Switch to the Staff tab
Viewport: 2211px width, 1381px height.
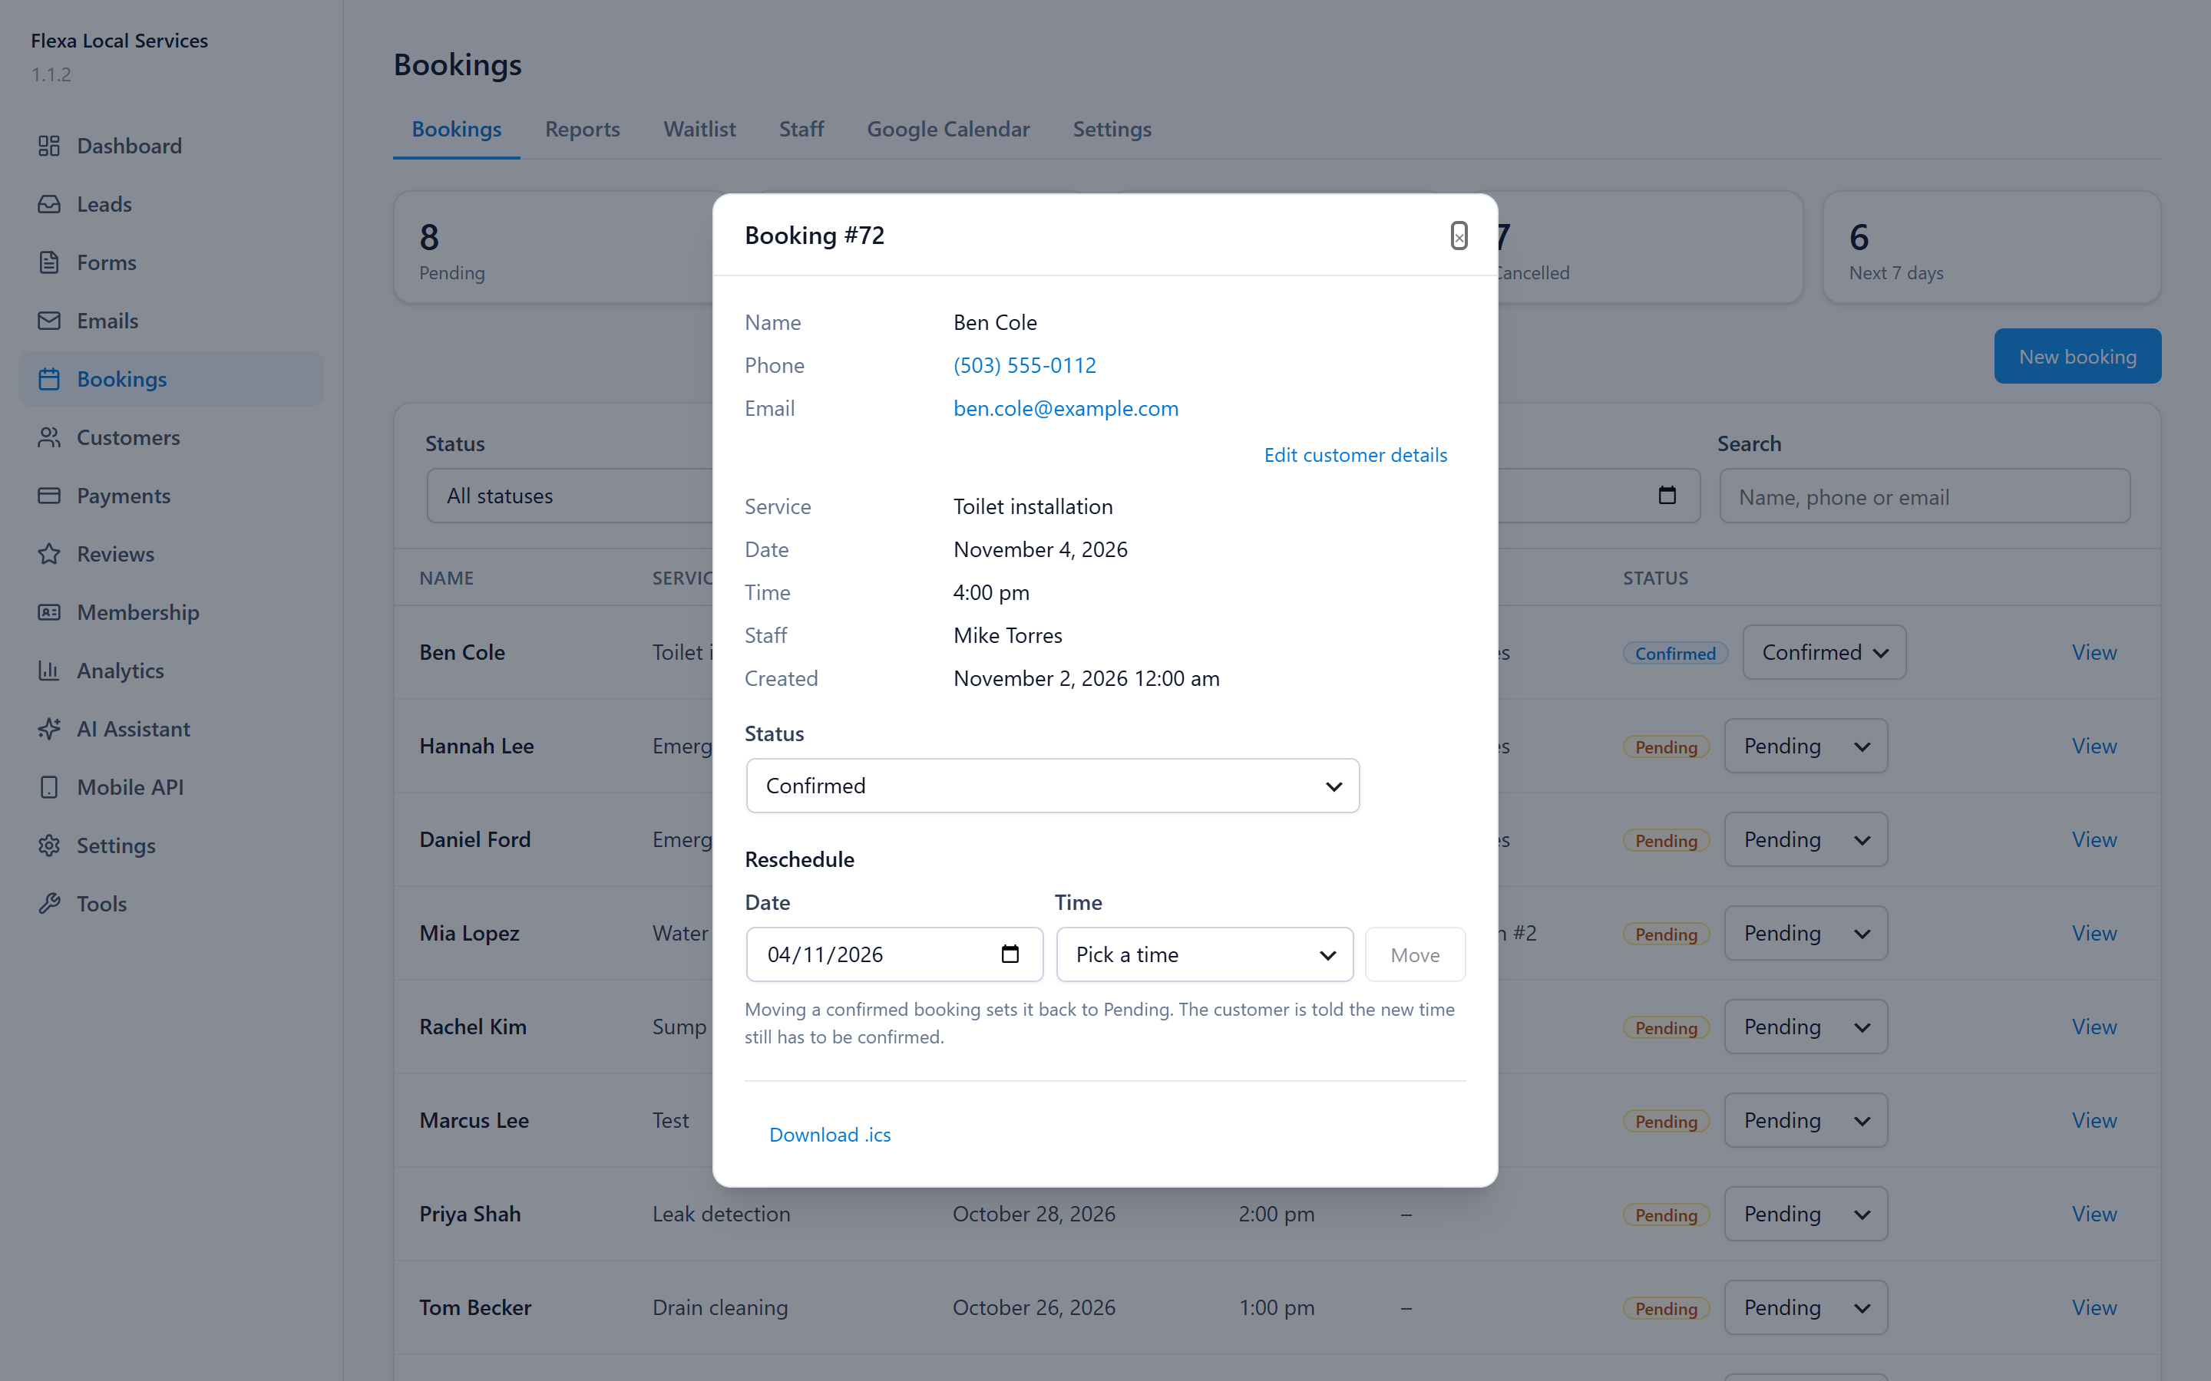click(801, 129)
